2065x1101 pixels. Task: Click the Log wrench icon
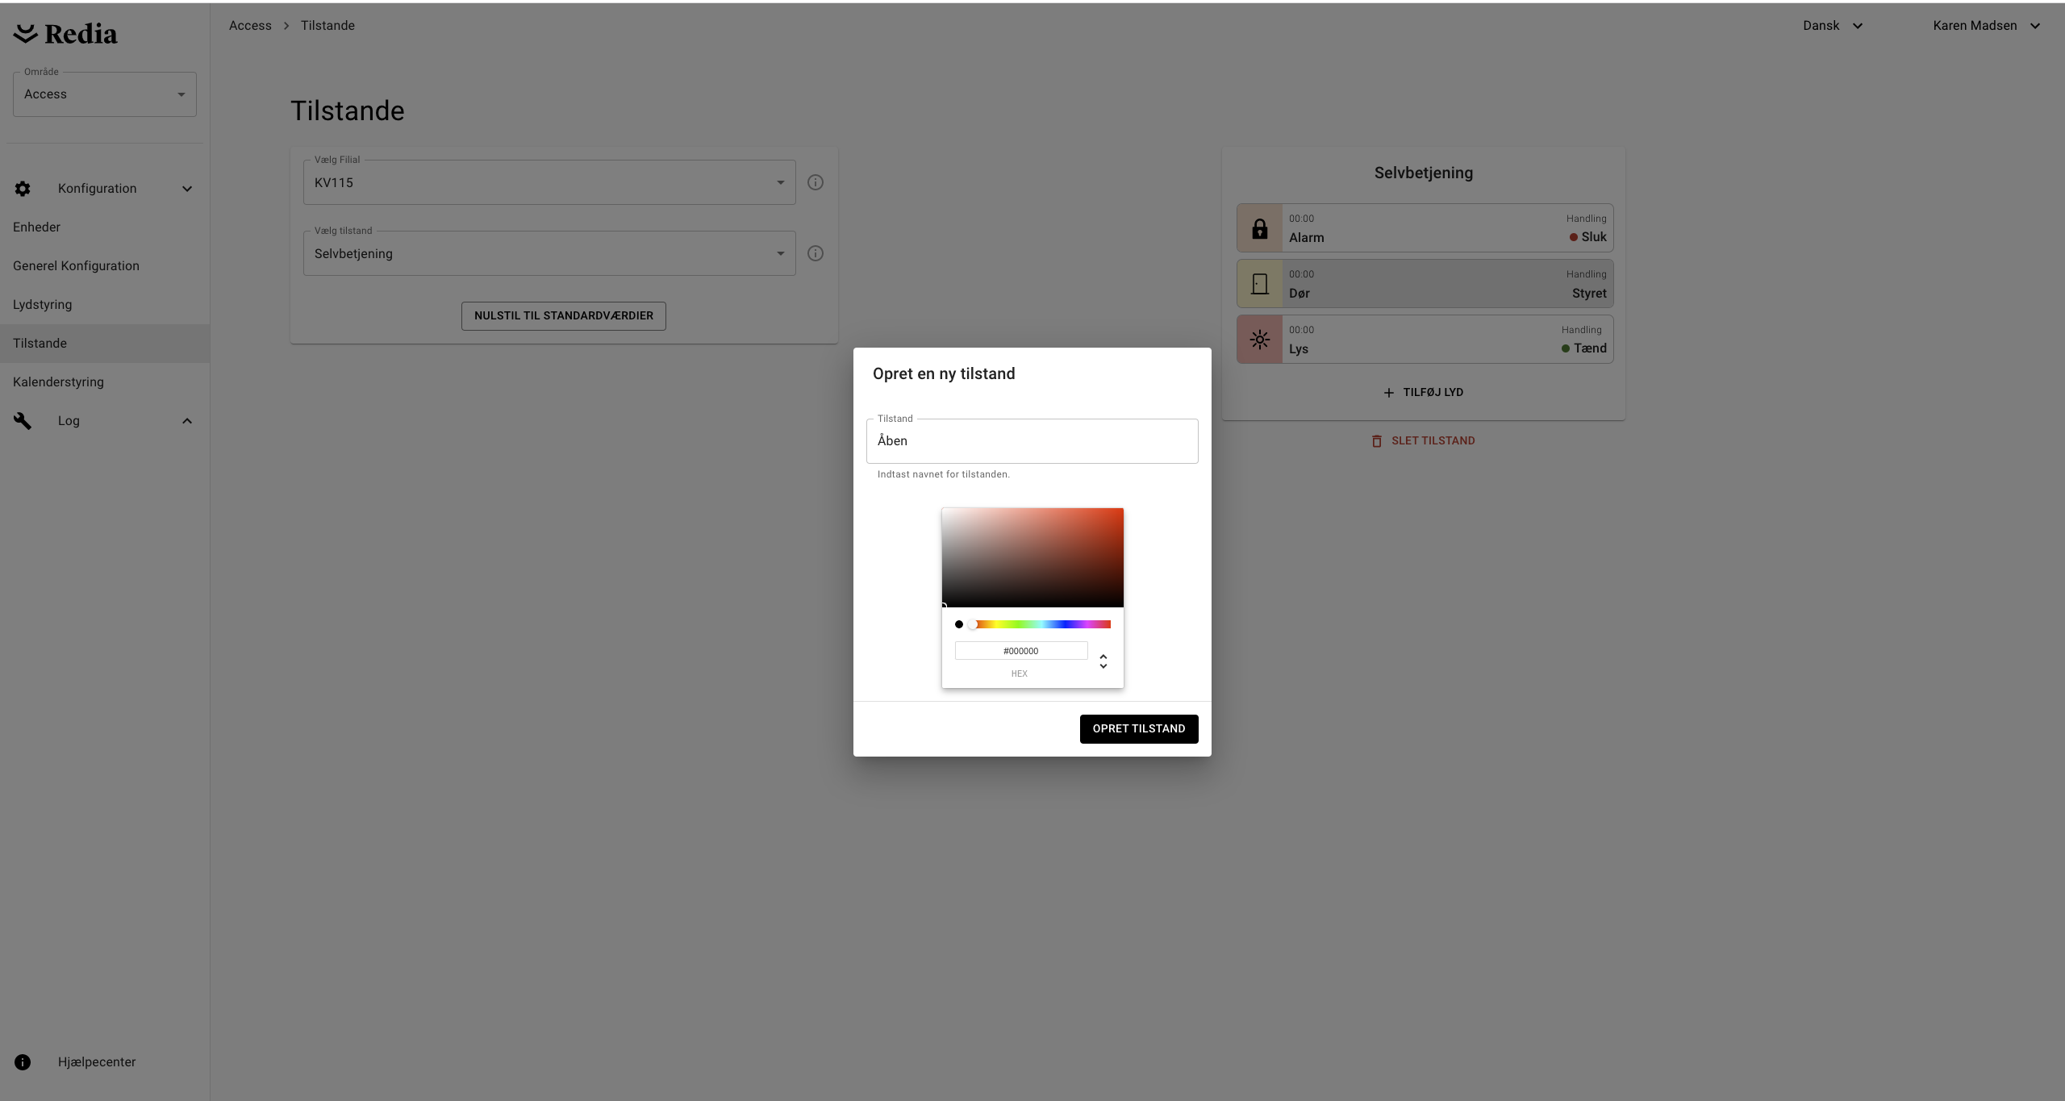23,421
